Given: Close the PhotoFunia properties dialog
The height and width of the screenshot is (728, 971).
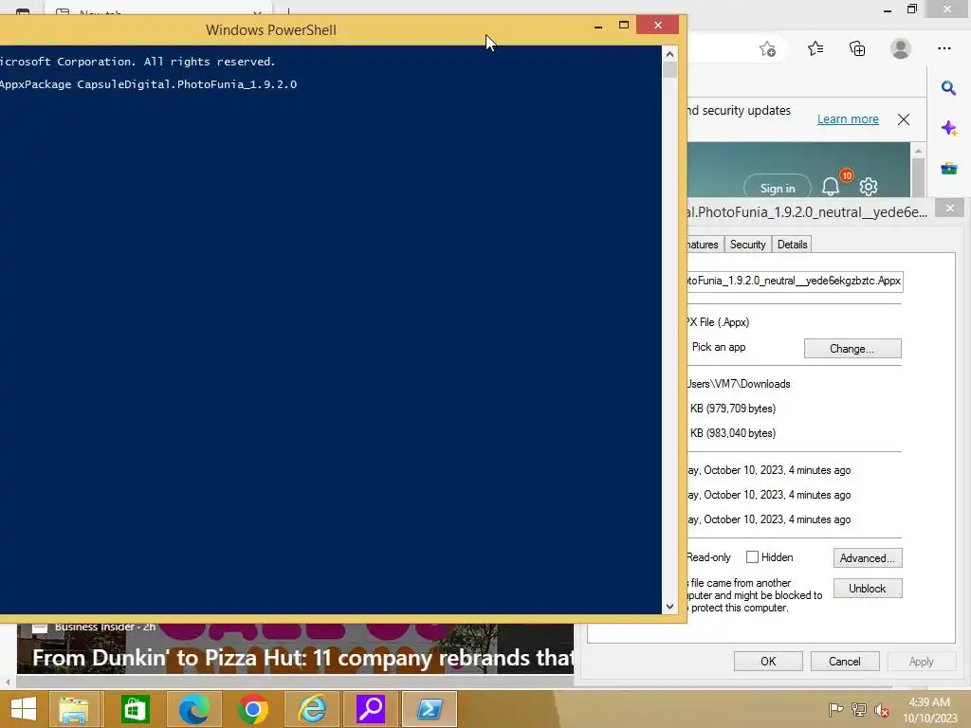Looking at the screenshot, I should [x=950, y=208].
